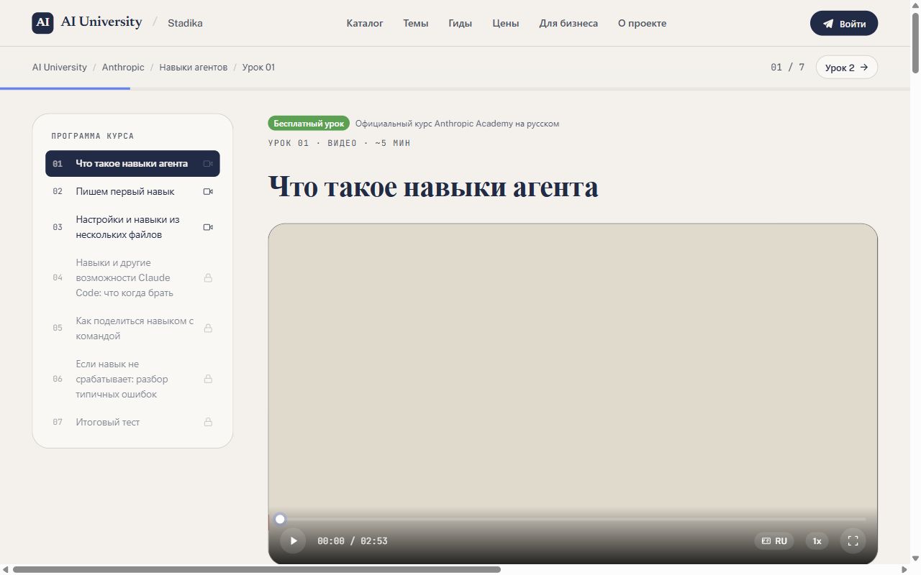Screen dimensions: 921x575
Task: Click the Войти login button
Action: click(x=844, y=23)
